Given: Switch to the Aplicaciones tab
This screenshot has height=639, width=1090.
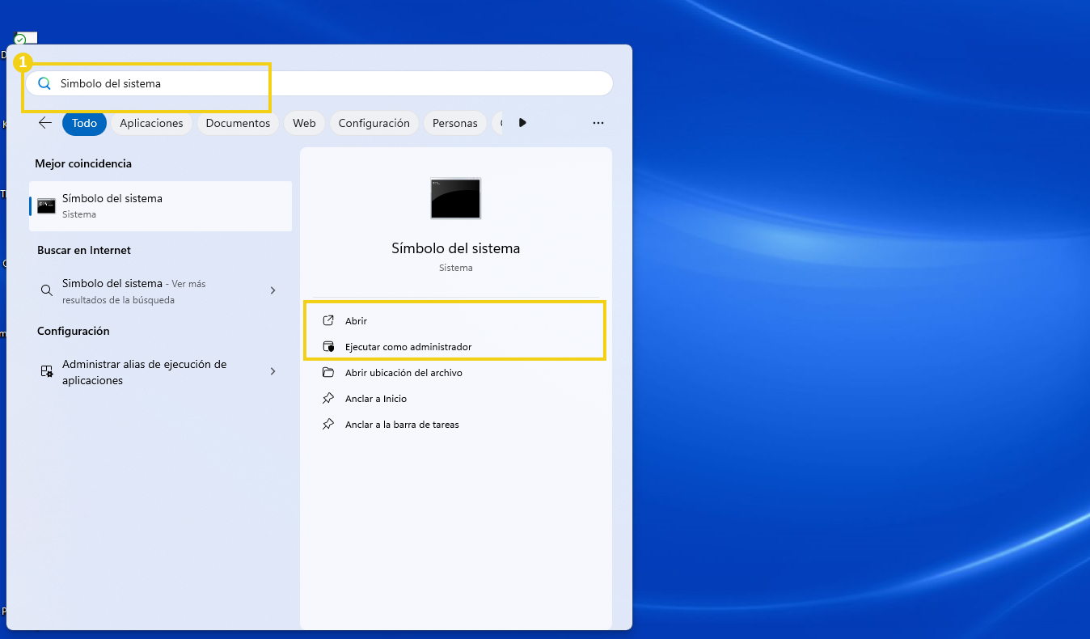Looking at the screenshot, I should (151, 123).
